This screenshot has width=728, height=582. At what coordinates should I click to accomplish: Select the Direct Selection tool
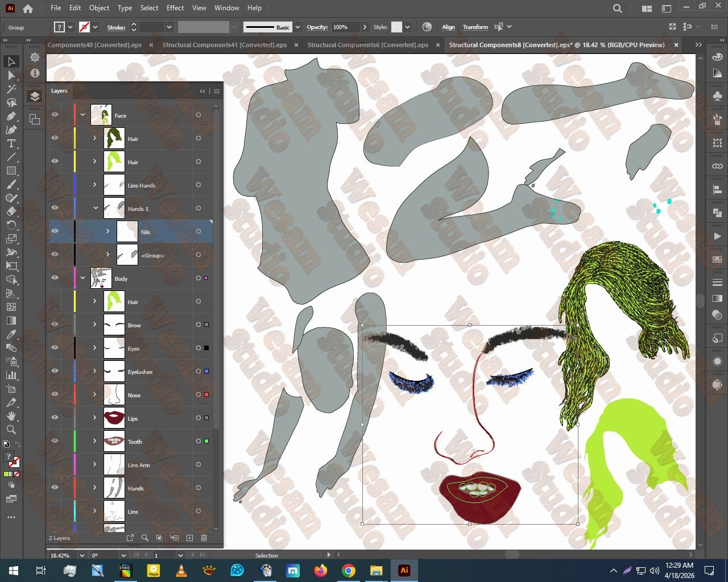pos(11,75)
